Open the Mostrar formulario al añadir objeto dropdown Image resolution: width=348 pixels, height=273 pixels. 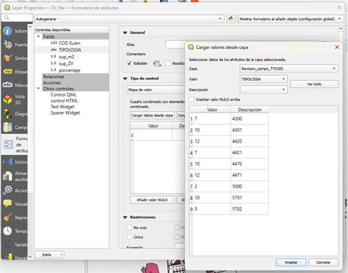coord(291,19)
